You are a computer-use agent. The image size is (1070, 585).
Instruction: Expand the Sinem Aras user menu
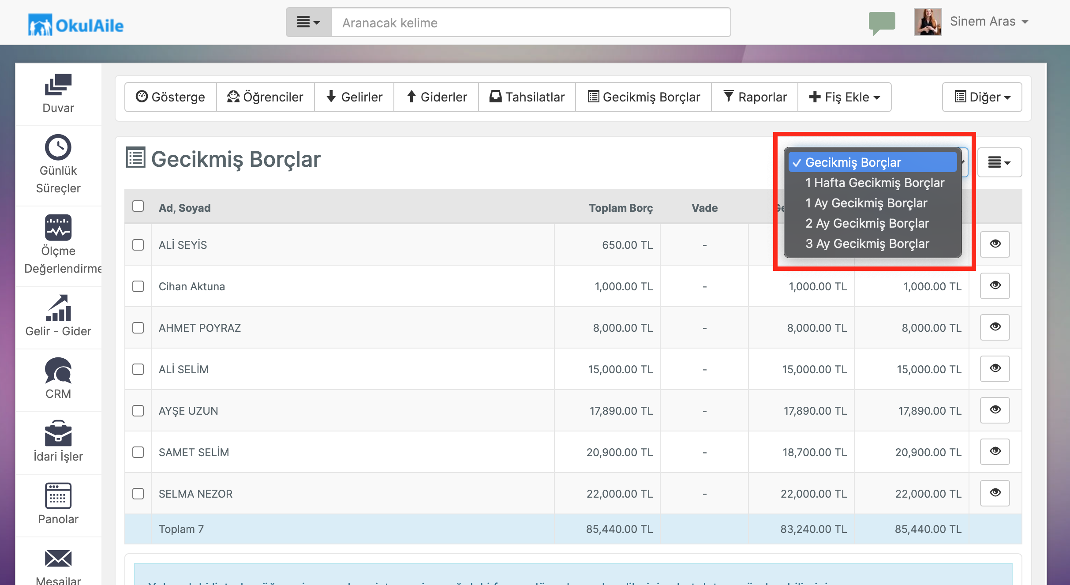[x=989, y=22]
